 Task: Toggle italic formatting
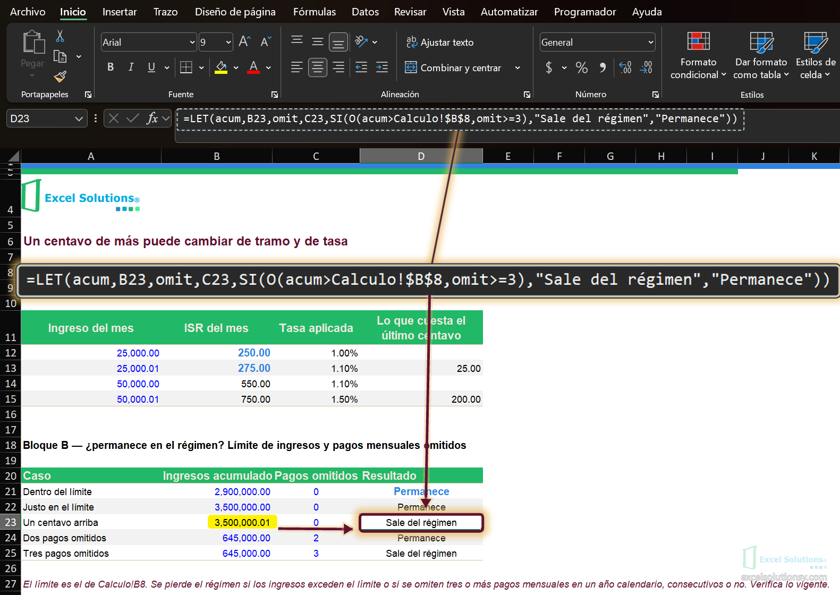tap(131, 67)
